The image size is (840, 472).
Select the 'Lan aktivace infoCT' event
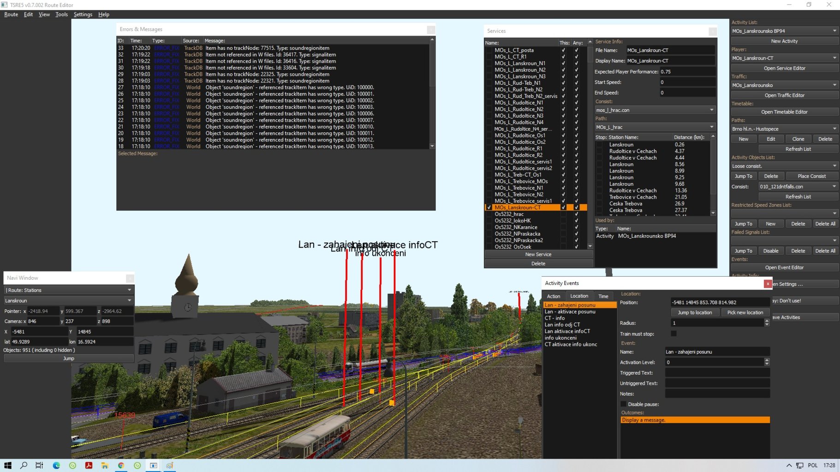pyautogui.click(x=567, y=331)
